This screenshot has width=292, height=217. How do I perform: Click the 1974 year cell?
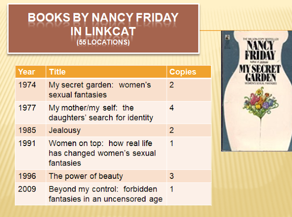point(31,90)
